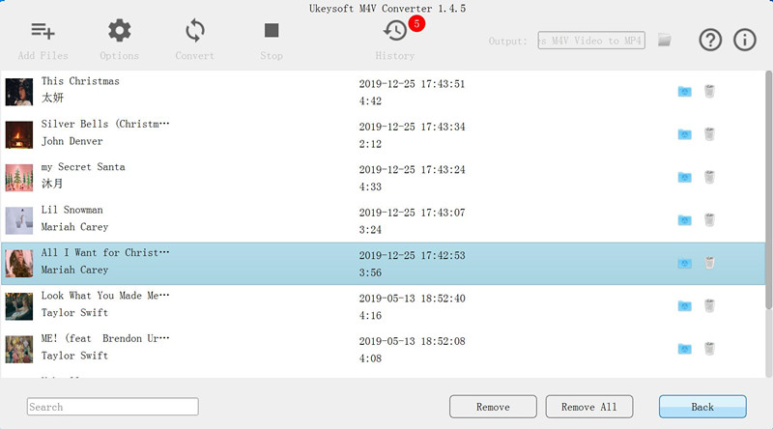This screenshot has height=429, width=773.
Task: Select This Christmas thumbnail
Action: (x=19, y=92)
